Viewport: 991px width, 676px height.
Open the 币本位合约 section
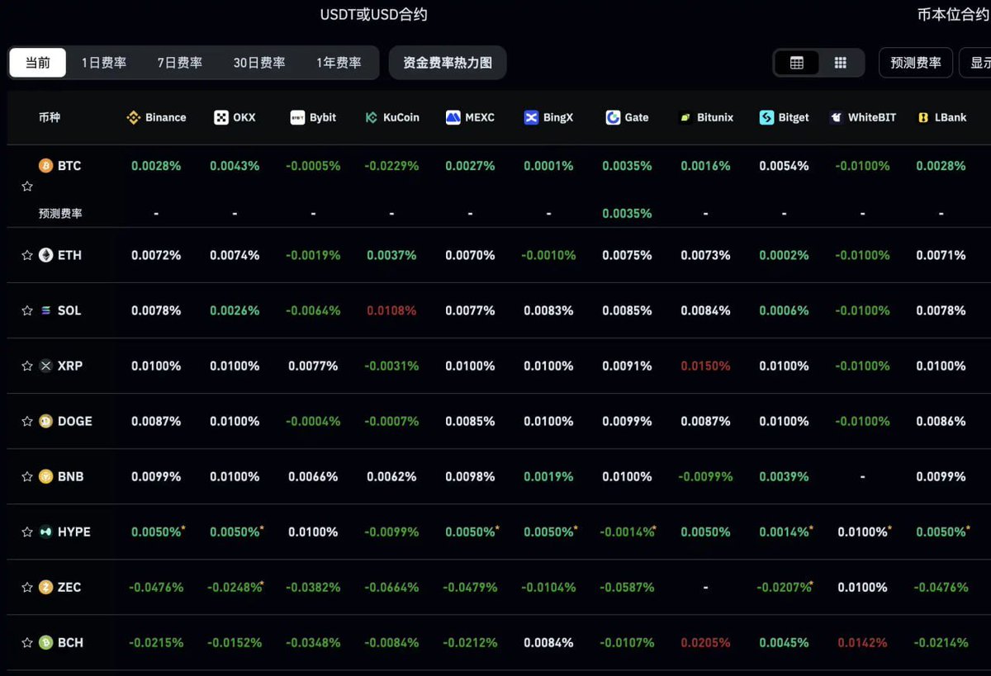953,14
